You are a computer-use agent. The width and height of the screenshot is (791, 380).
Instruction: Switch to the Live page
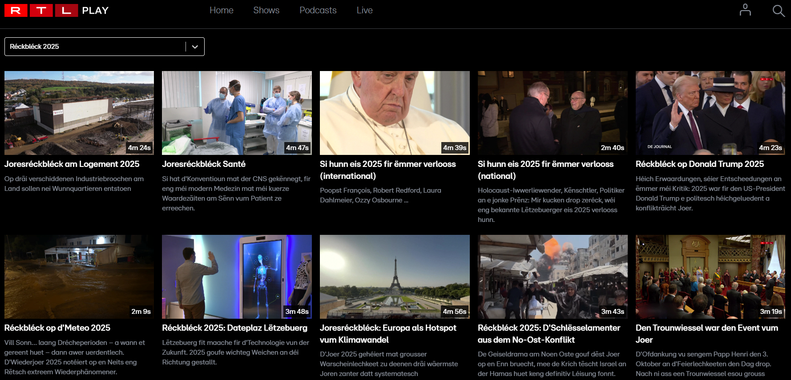[x=364, y=10]
